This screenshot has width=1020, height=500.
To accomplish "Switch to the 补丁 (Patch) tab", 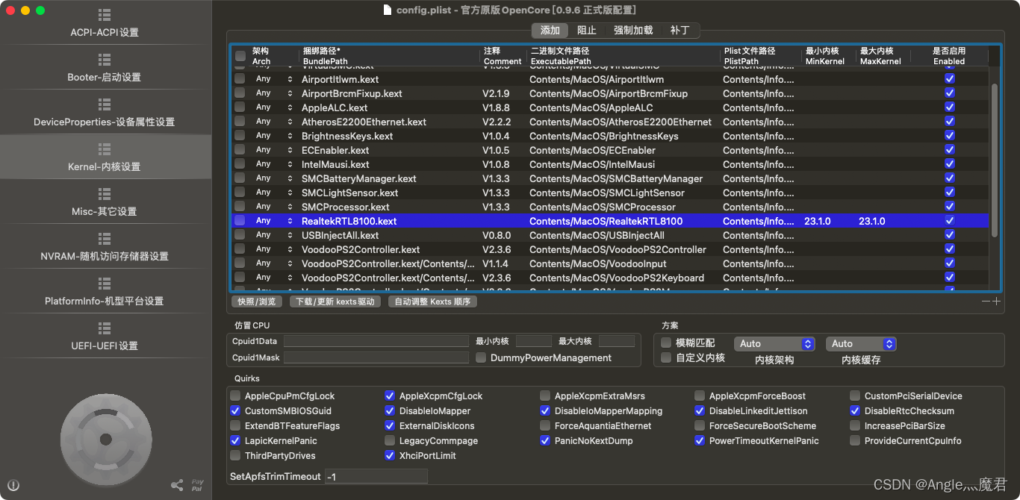I will (x=680, y=31).
